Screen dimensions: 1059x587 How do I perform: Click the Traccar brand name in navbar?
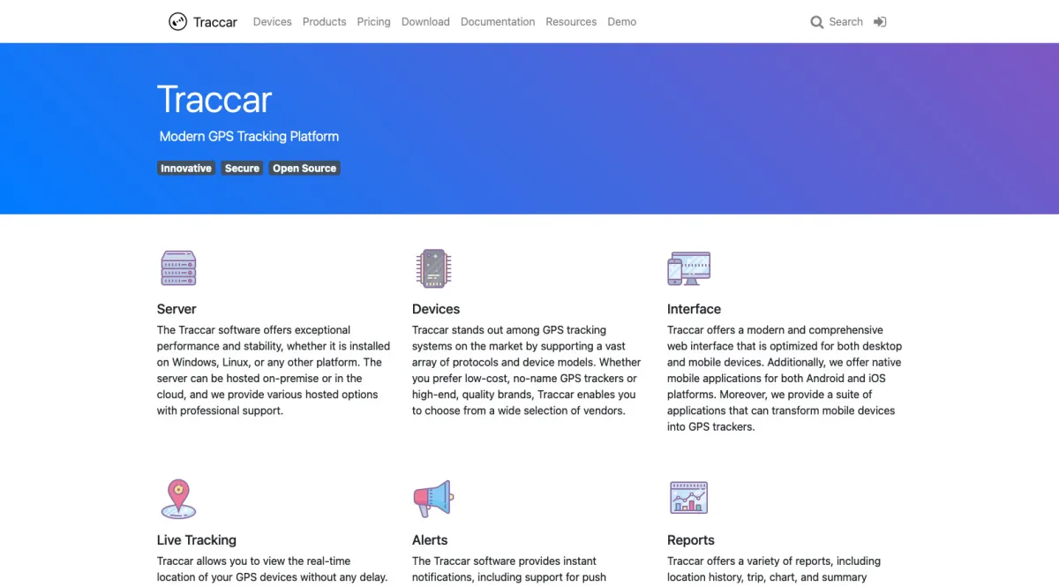pyautogui.click(x=215, y=22)
